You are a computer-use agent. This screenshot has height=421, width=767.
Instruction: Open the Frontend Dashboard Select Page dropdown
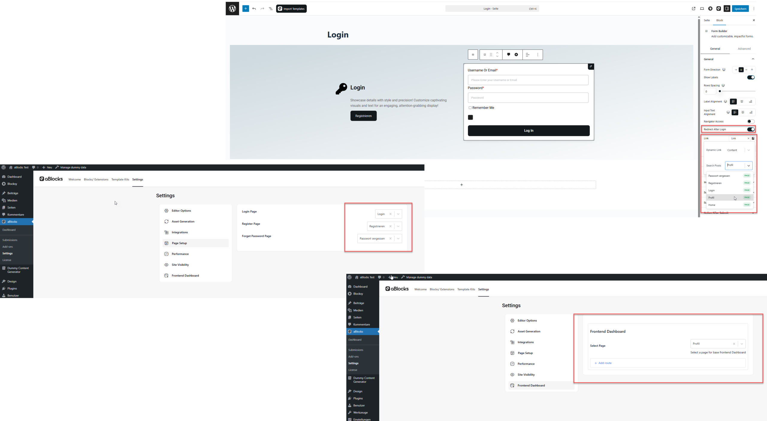click(742, 344)
